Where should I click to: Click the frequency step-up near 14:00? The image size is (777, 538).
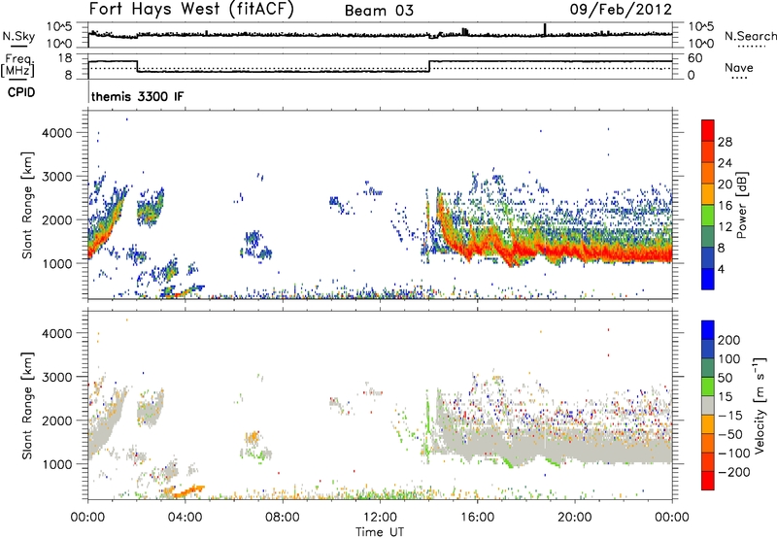(x=429, y=66)
